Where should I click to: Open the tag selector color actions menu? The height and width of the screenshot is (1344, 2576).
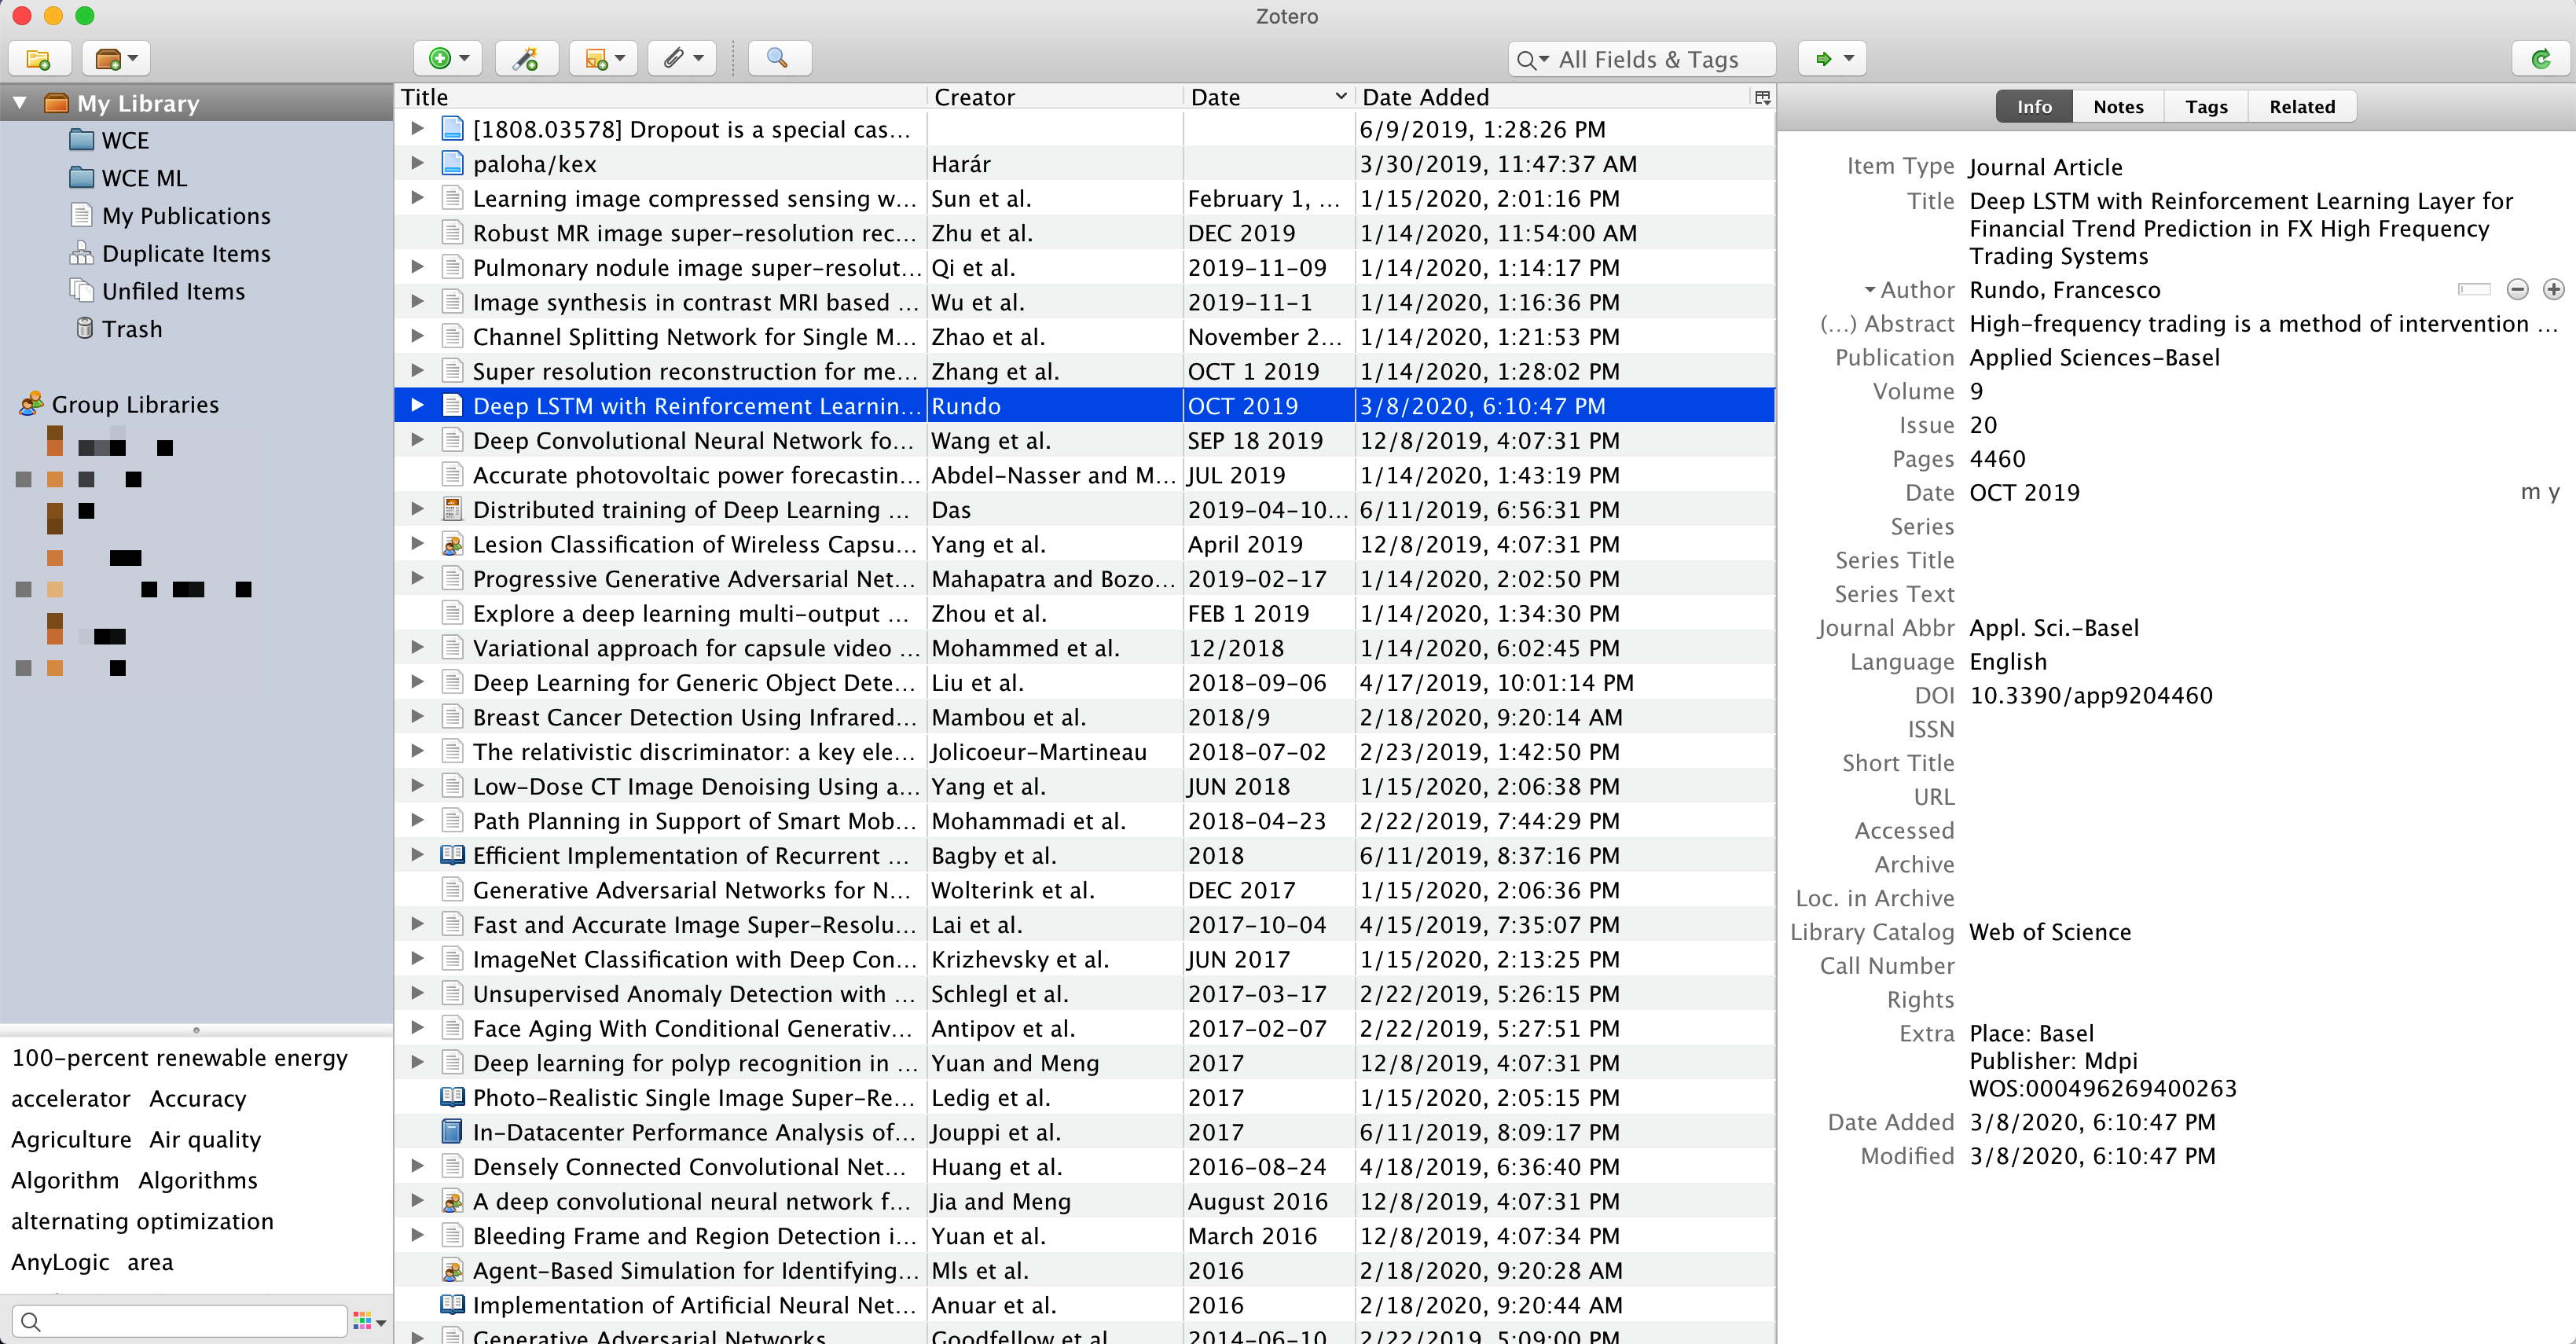tap(369, 1321)
